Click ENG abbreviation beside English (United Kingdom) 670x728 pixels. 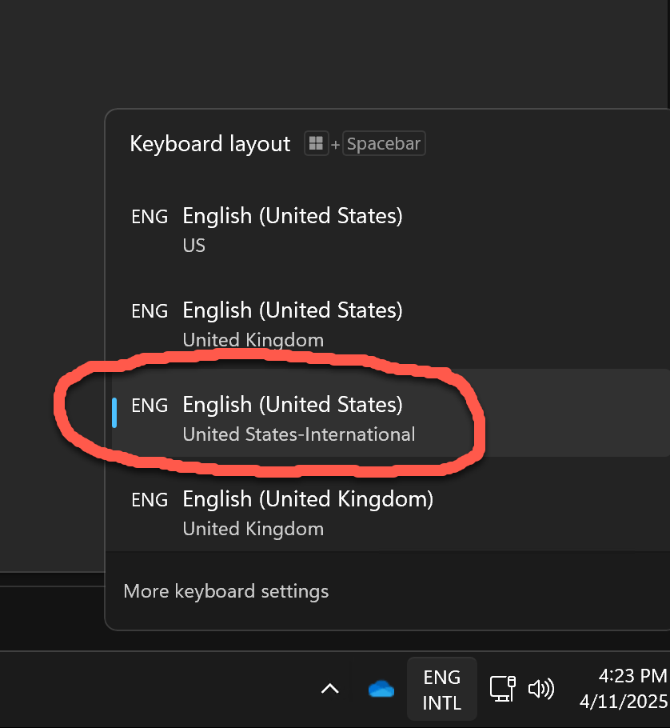pos(150,500)
